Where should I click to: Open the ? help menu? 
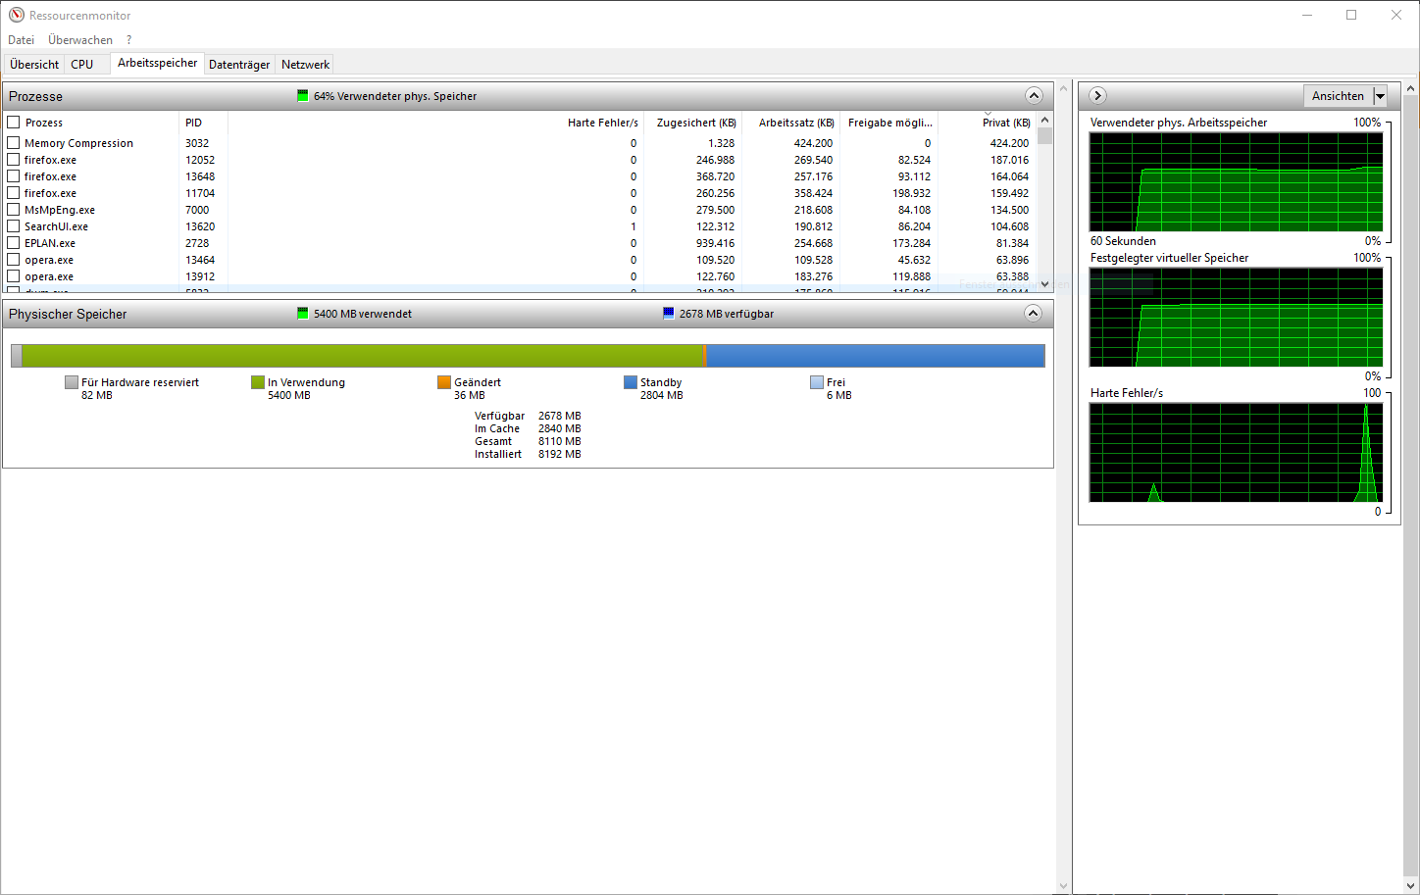(128, 40)
